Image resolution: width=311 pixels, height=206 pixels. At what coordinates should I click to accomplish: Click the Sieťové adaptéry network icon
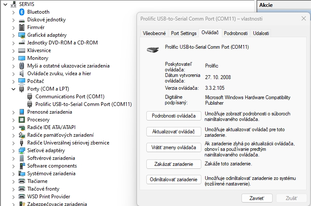click(x=22, y=150)
